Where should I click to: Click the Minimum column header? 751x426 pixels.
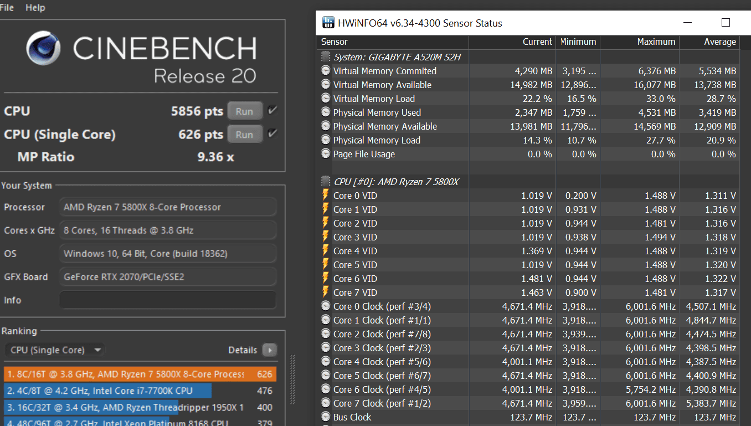click(578, 42)
